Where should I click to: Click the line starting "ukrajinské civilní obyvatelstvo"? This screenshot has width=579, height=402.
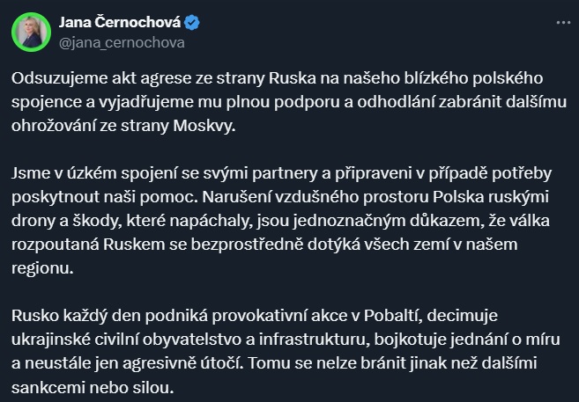tap(286, 340)
